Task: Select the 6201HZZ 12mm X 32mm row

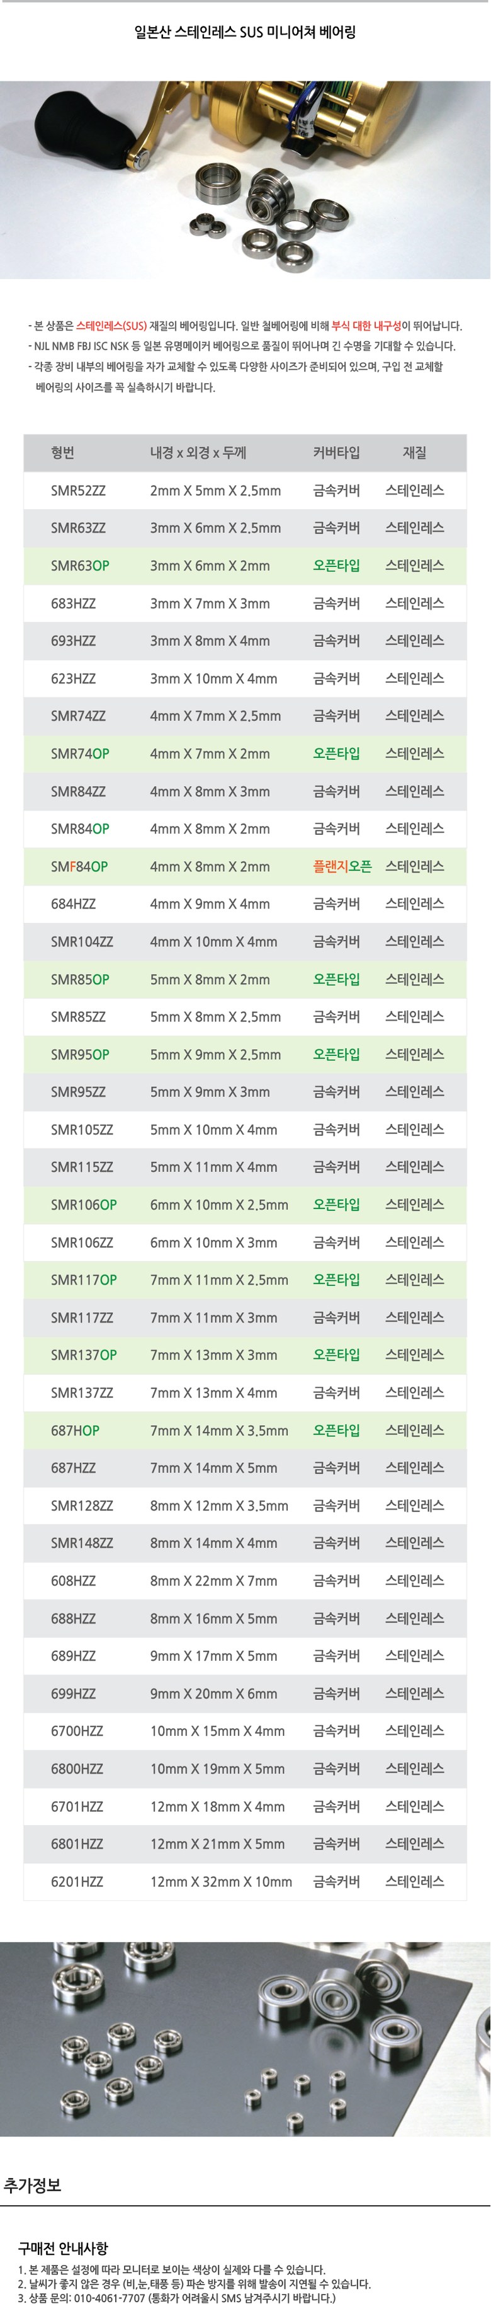Action: point(245,1881)
